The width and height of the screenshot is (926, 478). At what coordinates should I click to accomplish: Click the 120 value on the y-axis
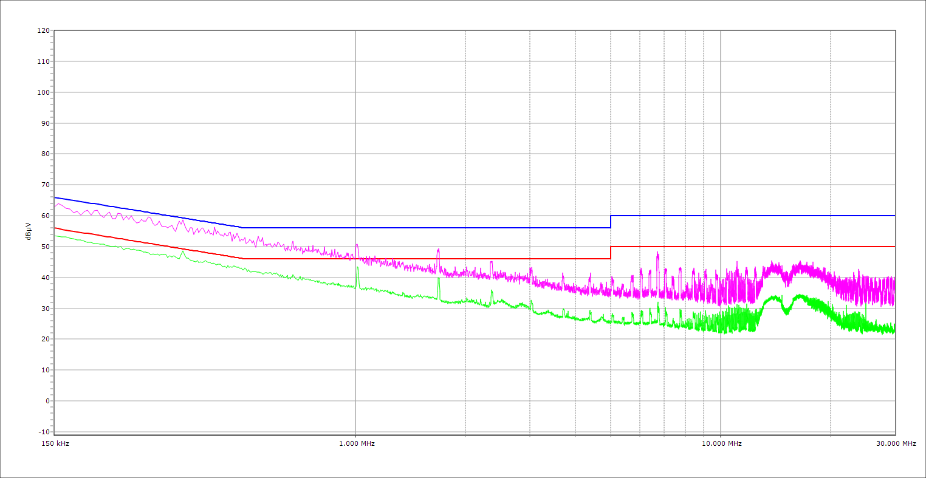43,31
